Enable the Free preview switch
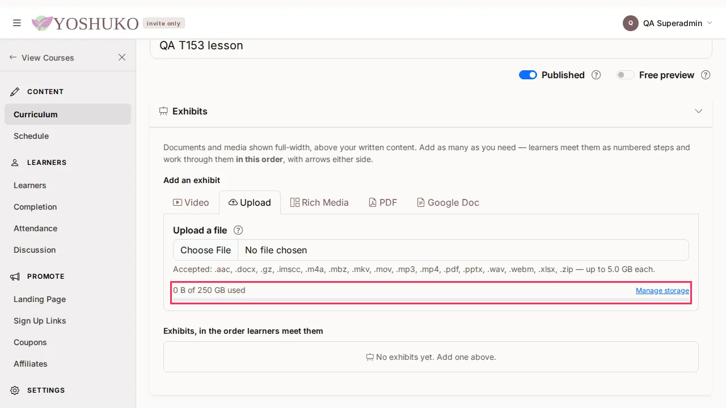Viewport: 726px width, 408px height. [626, 75]
